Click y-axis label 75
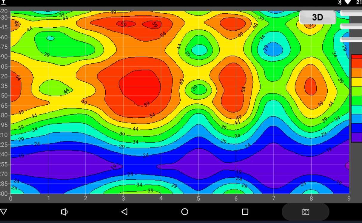Screen dimensions: 362x223 point(4,47)
